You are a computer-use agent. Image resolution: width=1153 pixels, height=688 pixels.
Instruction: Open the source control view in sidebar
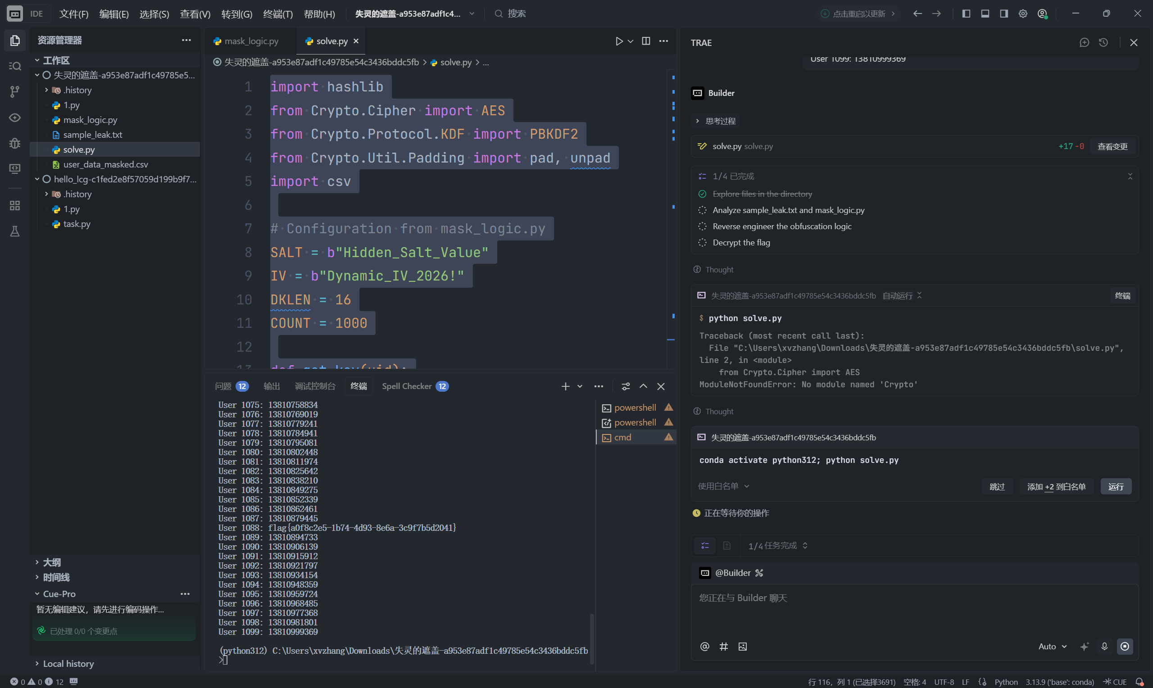(15, 92)
